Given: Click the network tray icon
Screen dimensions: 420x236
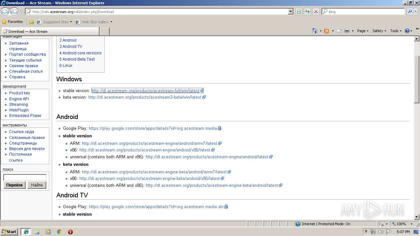Looking at the screenshot, I should [373, 232].
